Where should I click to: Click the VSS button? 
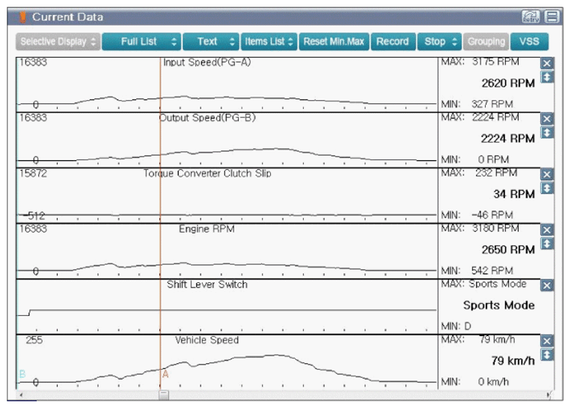coord(530,41)
